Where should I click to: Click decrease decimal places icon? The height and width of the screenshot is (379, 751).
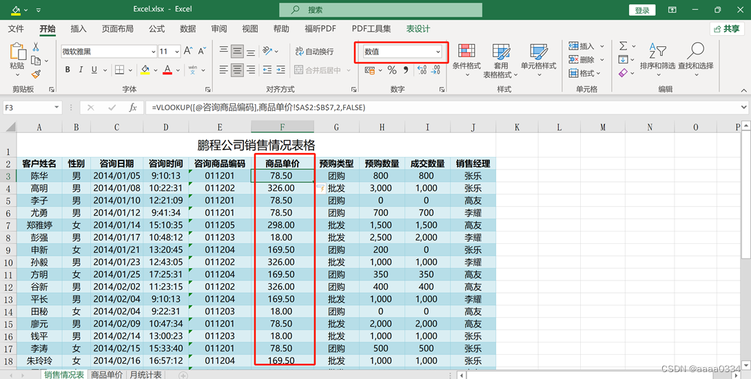[x=435, y=70]
